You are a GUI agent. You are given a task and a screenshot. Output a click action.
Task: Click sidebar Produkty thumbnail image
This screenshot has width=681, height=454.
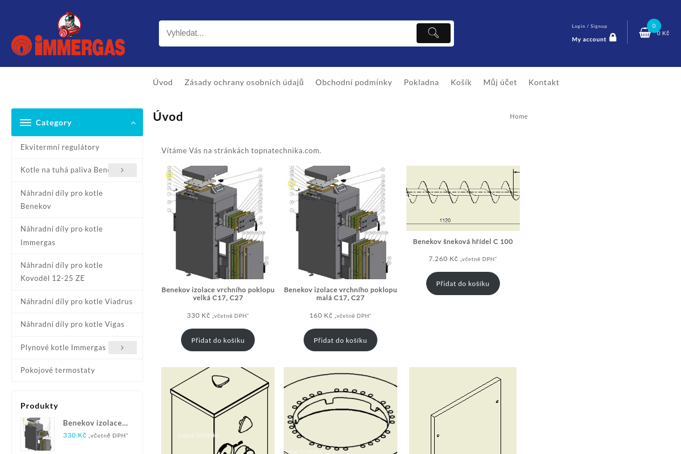(37, 434)
